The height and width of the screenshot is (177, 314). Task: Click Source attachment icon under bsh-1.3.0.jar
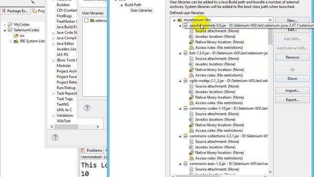tap(191, 59)
